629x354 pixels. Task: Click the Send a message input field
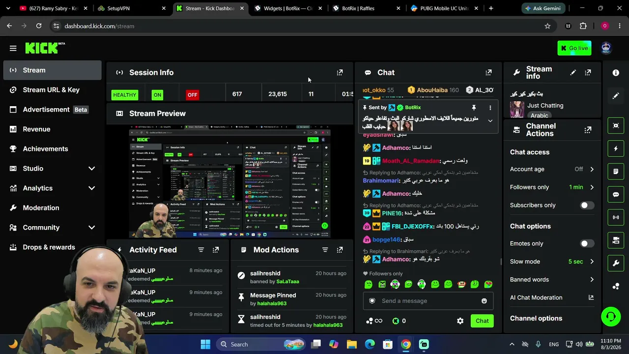[x=428, y=301]
